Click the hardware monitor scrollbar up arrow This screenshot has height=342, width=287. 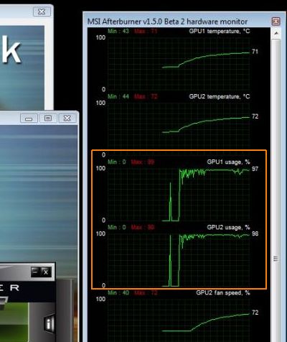[276, 33]
